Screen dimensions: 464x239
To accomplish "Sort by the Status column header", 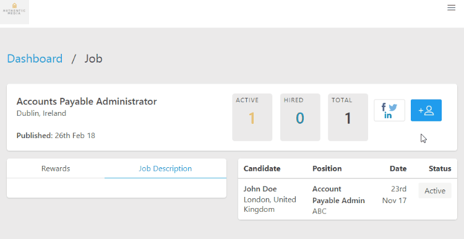I will tap(440, 168).
